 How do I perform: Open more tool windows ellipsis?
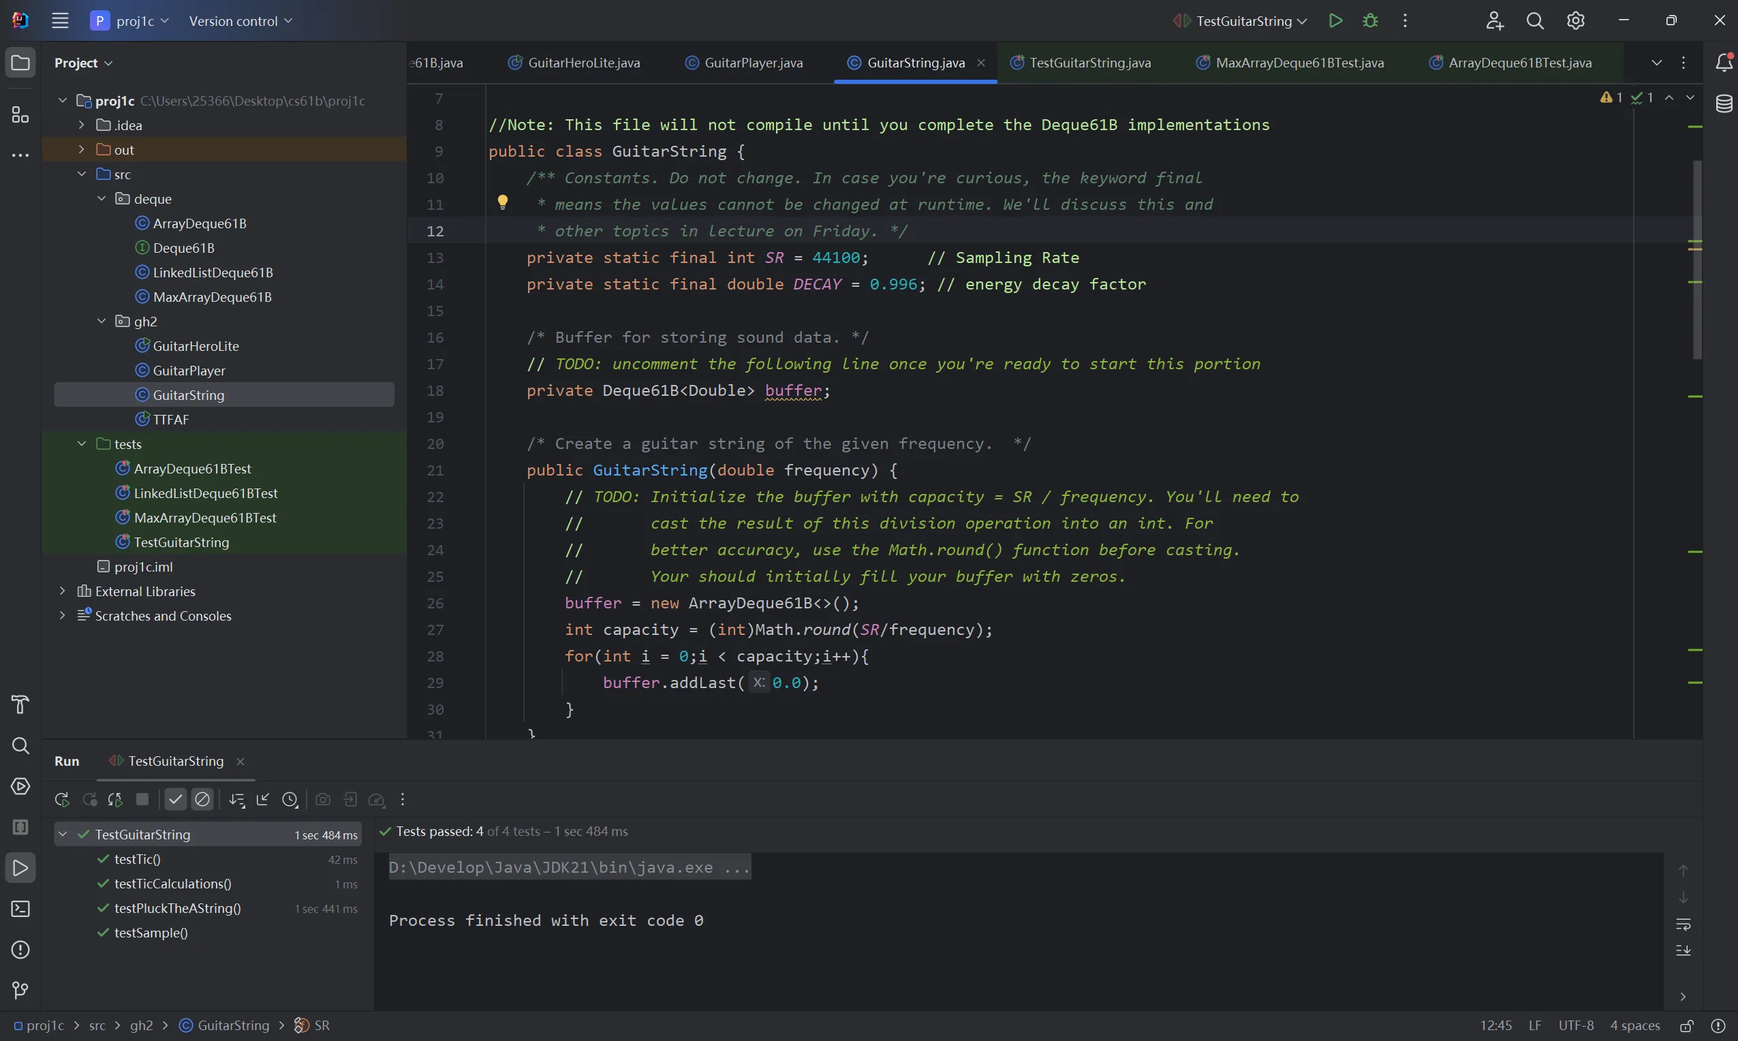coord(20,155)
